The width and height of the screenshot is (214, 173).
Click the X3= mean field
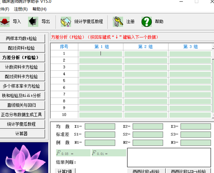click(196, 126)
